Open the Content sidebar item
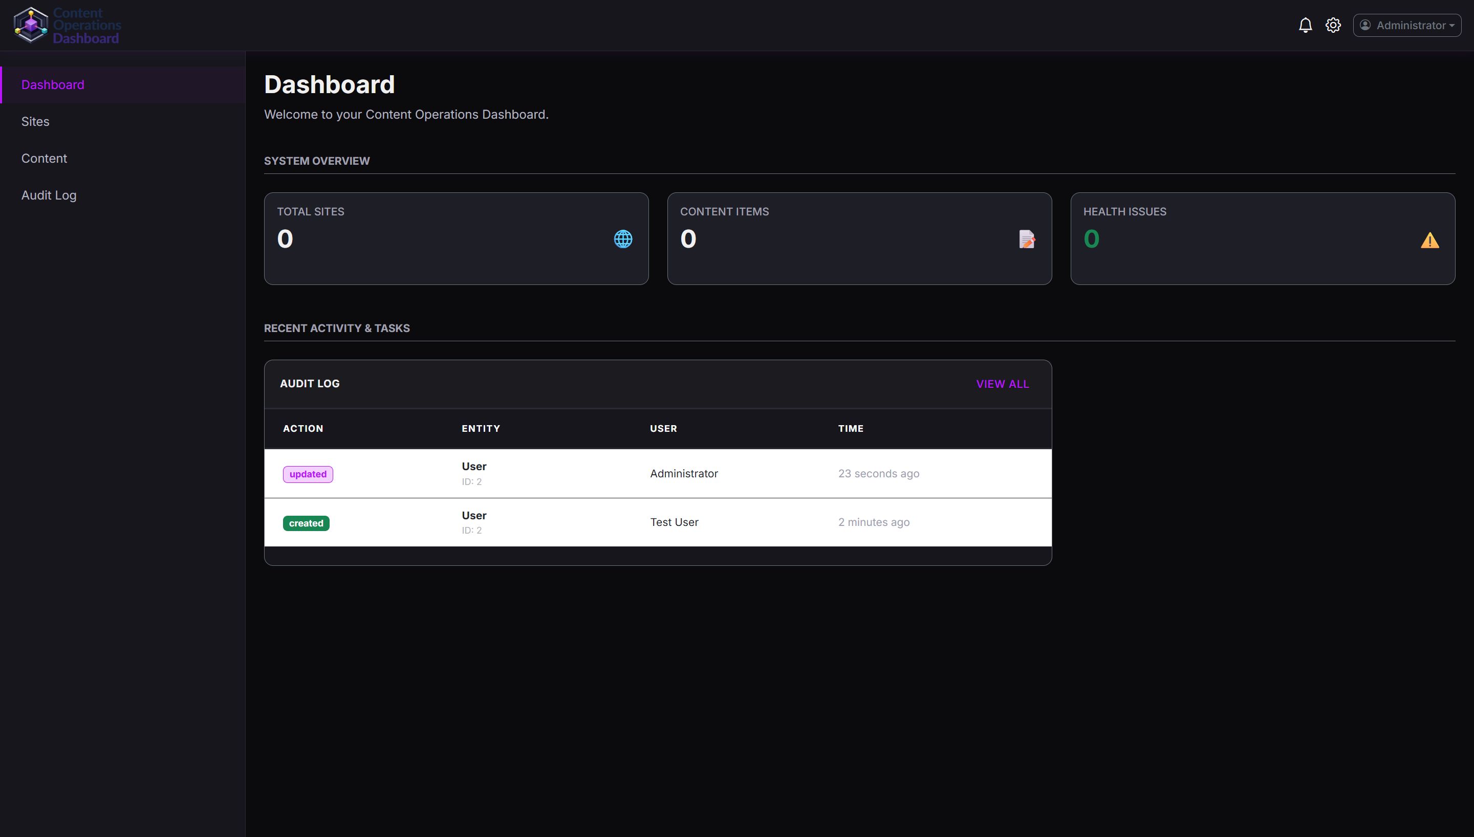This screenshot has width=1474, height=837. click(x=44, y=159)
